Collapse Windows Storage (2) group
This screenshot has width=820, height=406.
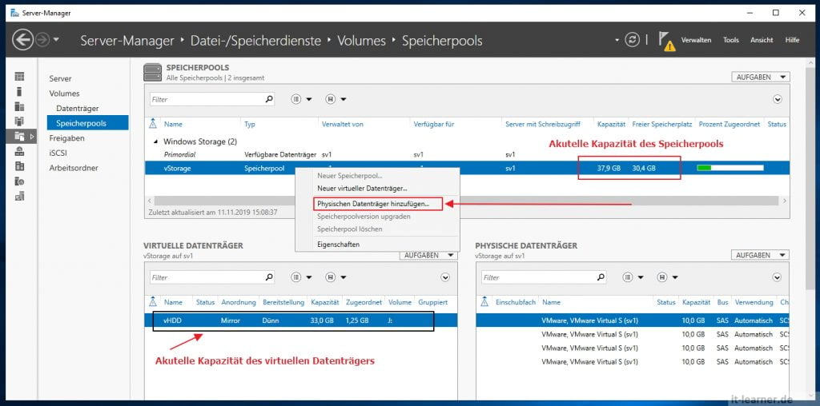point(156,142)
